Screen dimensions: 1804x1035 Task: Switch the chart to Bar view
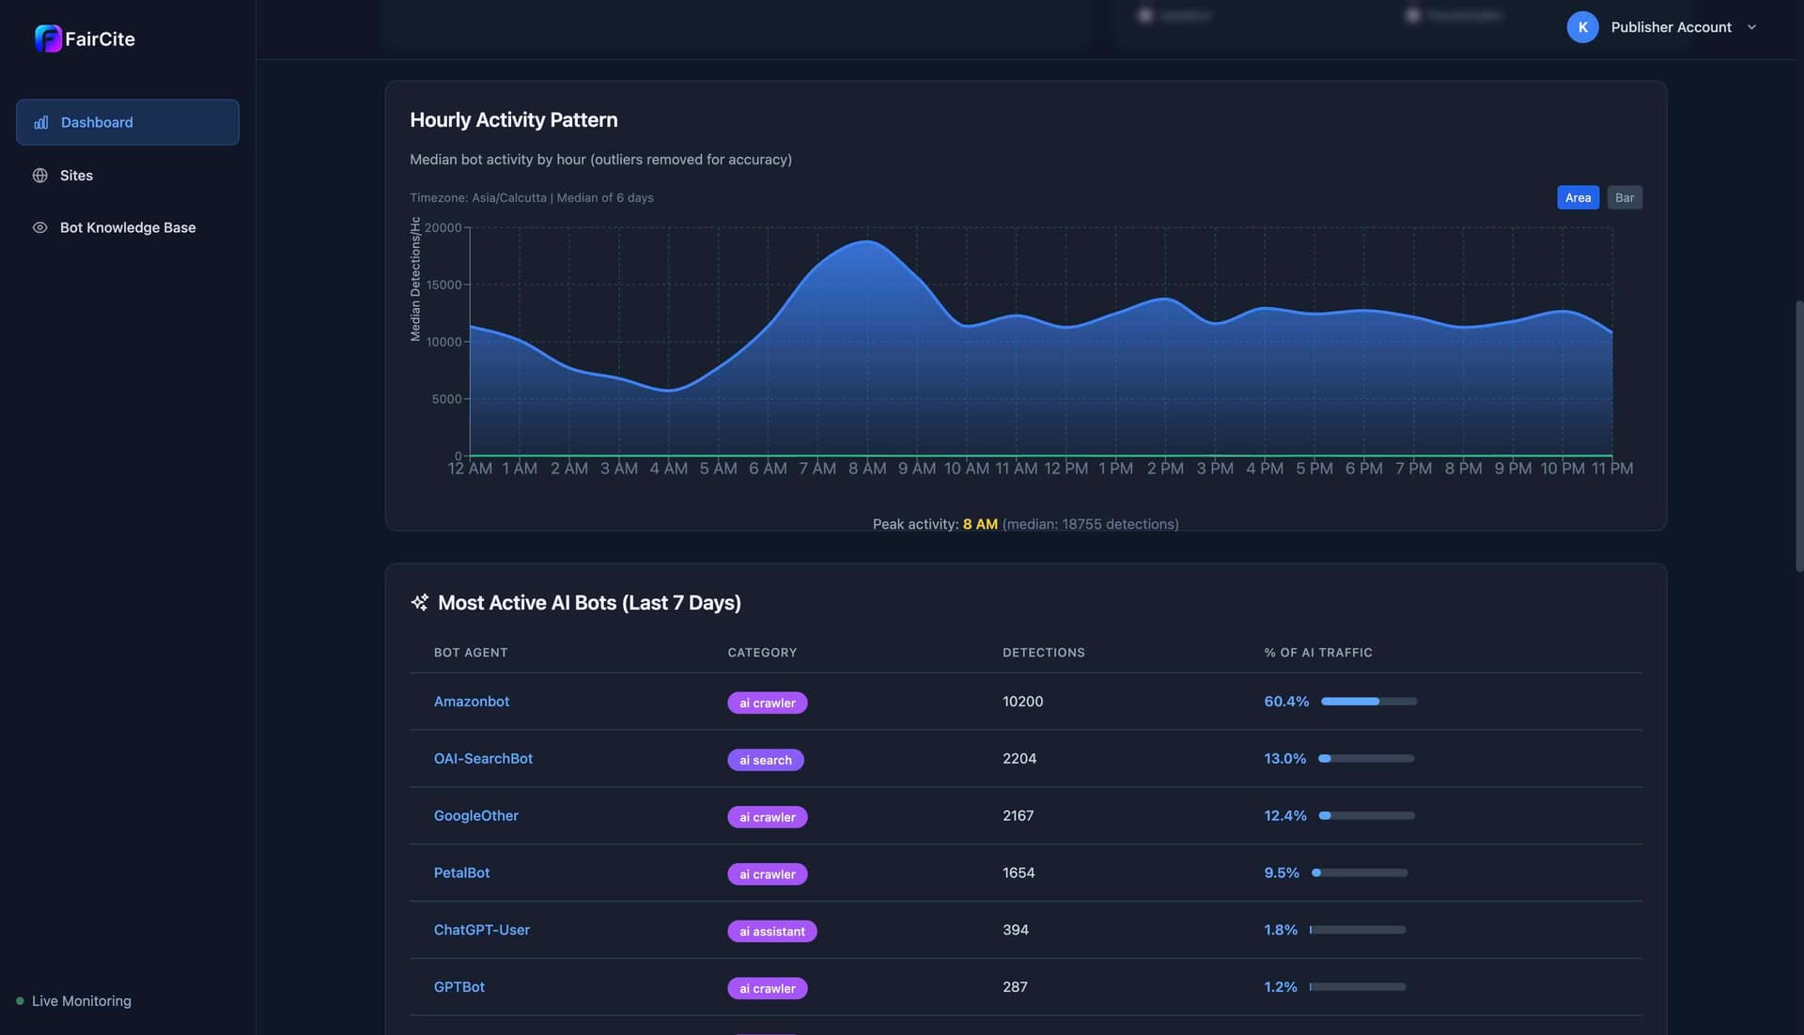1625,197
